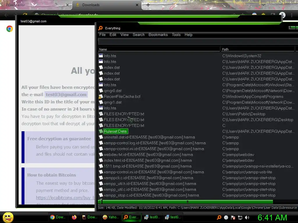Select file icon of index.html harma file

tap(101, 160)
